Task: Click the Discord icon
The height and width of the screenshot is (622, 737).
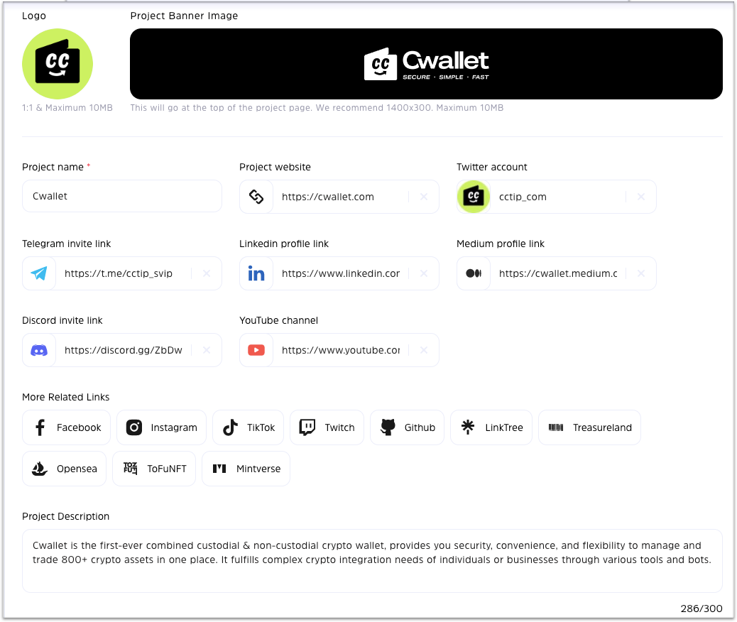Action: (x=39, y=350)
